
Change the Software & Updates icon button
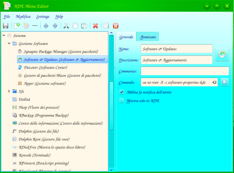click(x=222, y=54)
